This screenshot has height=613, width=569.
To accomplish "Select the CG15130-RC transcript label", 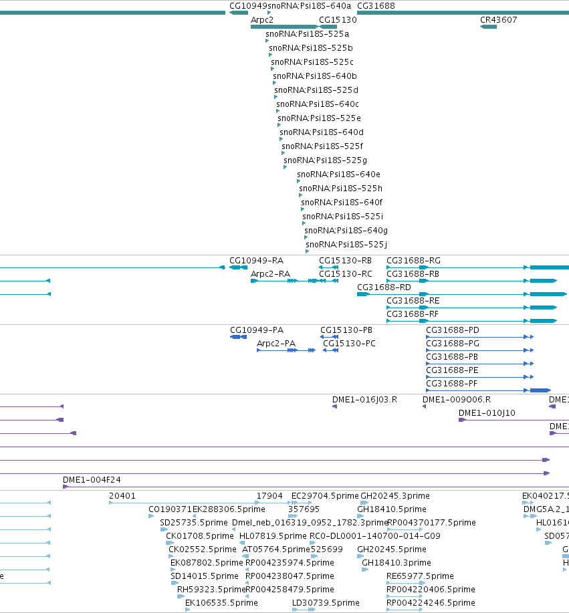I will pyautogui.click(x=346, y=274).
